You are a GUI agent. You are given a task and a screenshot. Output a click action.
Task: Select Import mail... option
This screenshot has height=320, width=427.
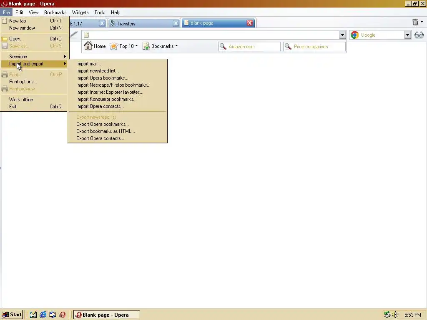(117, 64)
